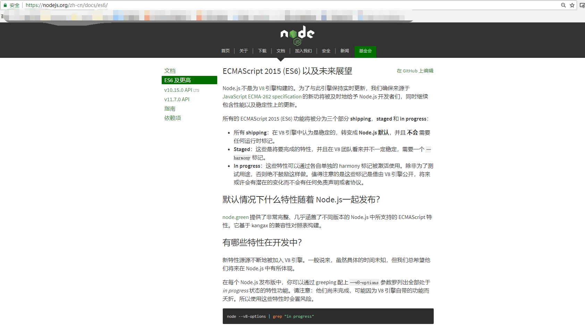Open the 文档 navigation item in header

pyautogui.click(x=281, y=51)
